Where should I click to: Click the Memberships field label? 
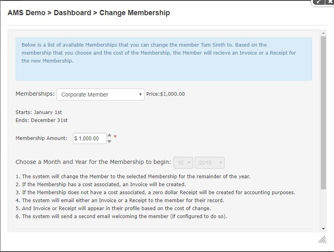[35, 94]
